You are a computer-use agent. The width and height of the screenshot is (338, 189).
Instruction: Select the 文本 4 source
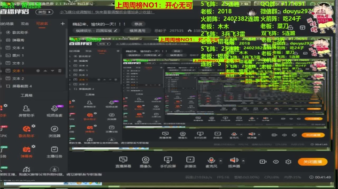pyautogui.click(x=18, y=48)
